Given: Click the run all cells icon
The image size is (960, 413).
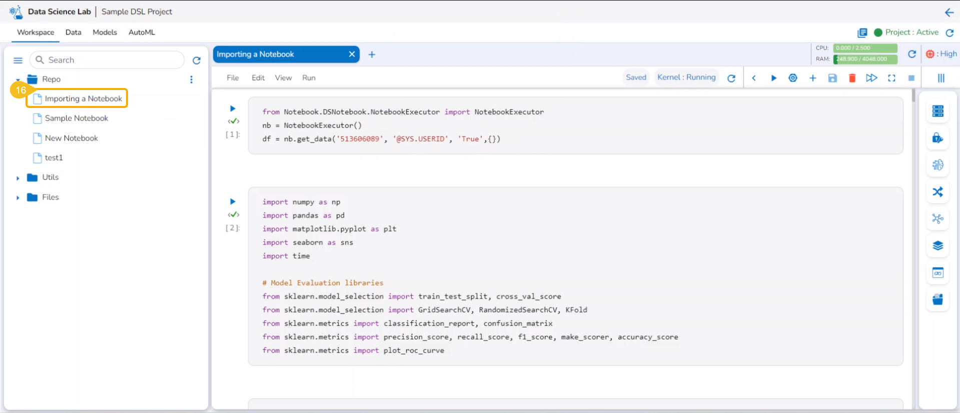Looking at the screenshot, I should click(871, 78).
